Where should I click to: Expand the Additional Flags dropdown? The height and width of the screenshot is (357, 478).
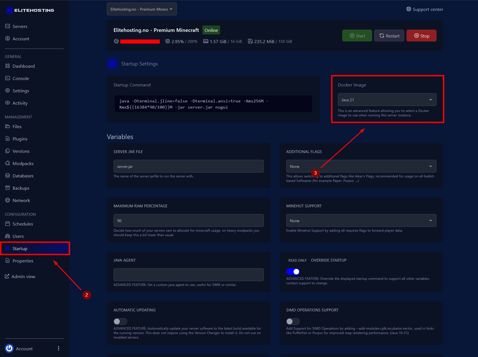[x=361, y=166]
